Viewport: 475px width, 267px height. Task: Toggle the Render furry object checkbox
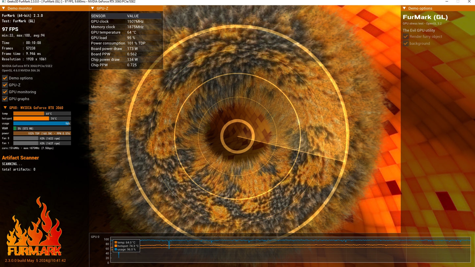tap(406, 36)
